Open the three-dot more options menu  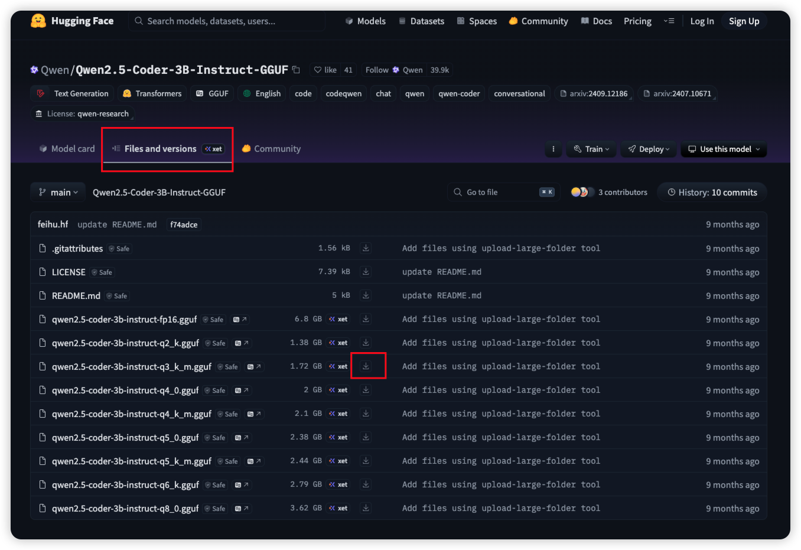tap(553, 149)
